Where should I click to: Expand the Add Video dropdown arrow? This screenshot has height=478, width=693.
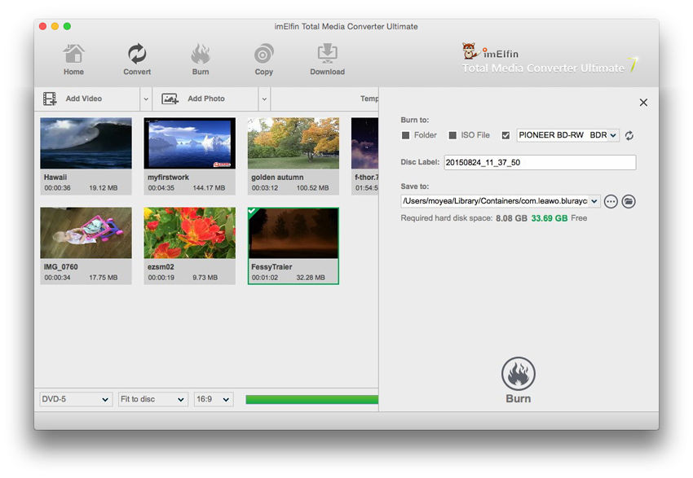(146, 99)
